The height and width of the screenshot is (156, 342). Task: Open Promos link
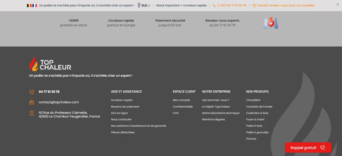(x=251, y=139)
